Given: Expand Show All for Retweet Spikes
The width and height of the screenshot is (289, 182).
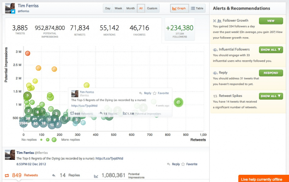Looking at the screenshot, I should click(271, 96).
